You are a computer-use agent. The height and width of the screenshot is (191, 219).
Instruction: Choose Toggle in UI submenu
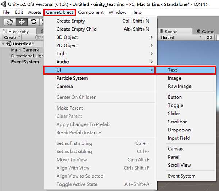coord(186,106)
